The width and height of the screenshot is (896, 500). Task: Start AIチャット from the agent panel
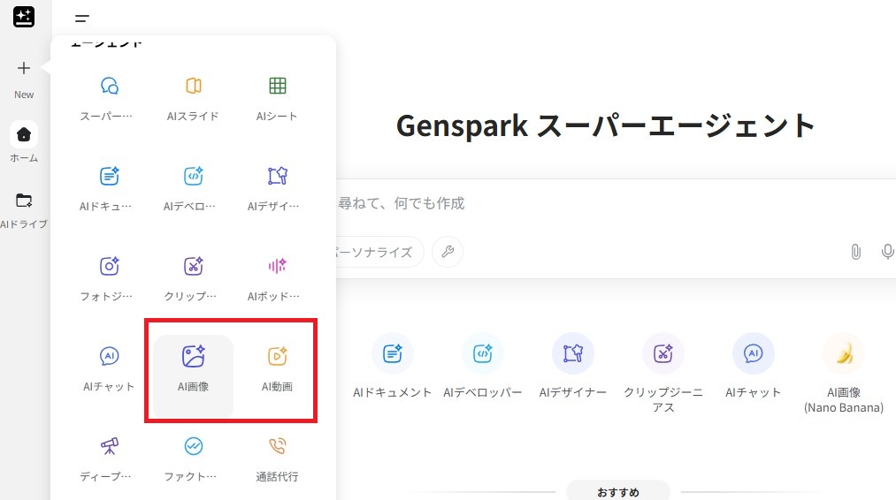tap(109, 370)
